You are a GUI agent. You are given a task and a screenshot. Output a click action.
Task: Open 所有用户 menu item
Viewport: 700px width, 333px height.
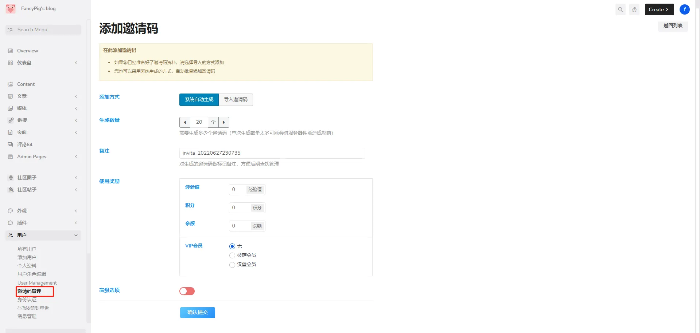click(x=27, y=249)
